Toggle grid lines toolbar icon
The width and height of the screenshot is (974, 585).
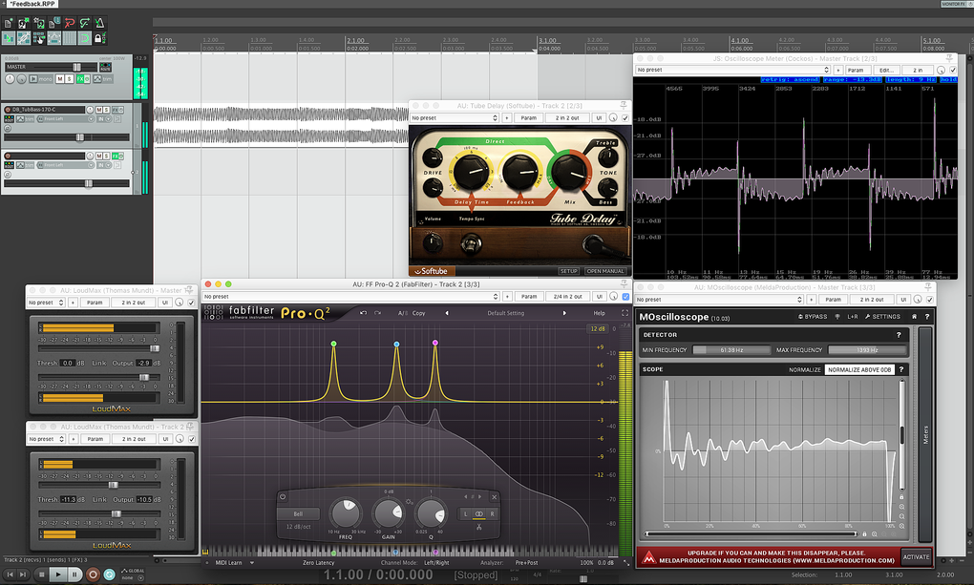pos(69,38)
